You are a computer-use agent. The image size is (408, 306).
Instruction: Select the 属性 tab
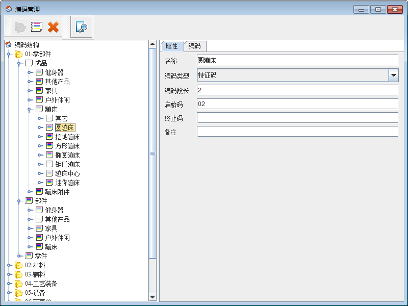point(171,46)
